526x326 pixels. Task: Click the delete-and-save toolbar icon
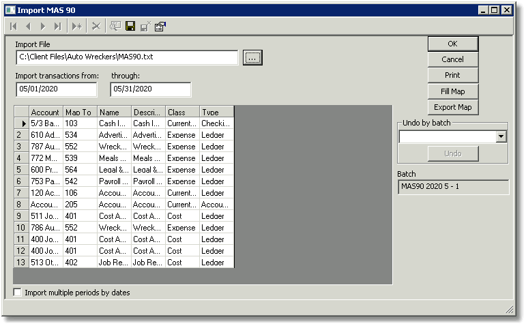pos(145,26)
